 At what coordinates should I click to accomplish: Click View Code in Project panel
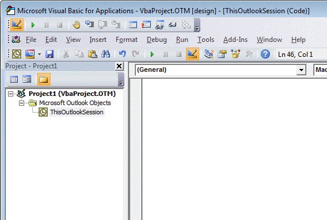pos(14,79)
